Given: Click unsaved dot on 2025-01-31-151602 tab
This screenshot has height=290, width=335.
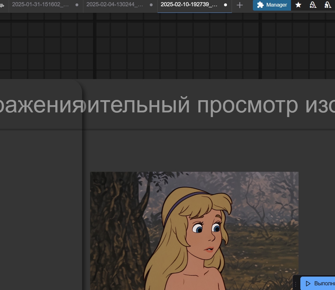Looking at the screenshot, I should pos(77,5).
